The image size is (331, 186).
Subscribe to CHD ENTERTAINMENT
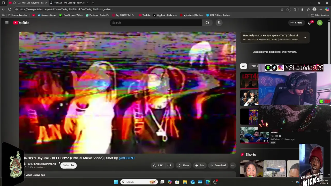click(x=69, y=165)
